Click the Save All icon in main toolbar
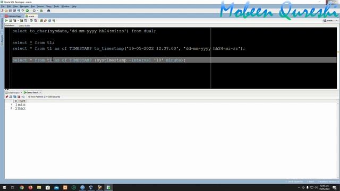 pyautogui.click(x=14, y=11)
